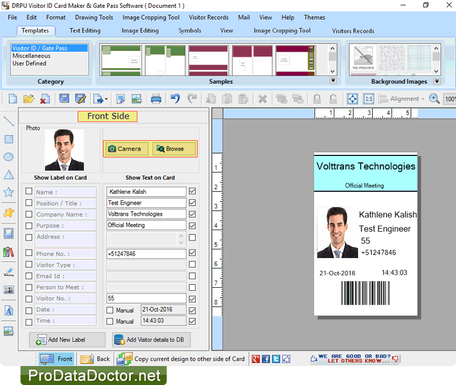Click Add New Label button
The image size is (456, 385).
pos(67,339)
